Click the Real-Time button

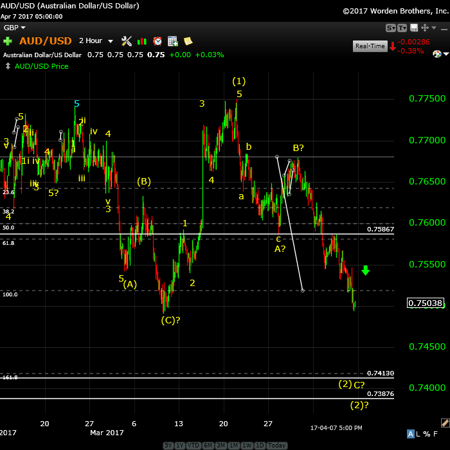370,46
